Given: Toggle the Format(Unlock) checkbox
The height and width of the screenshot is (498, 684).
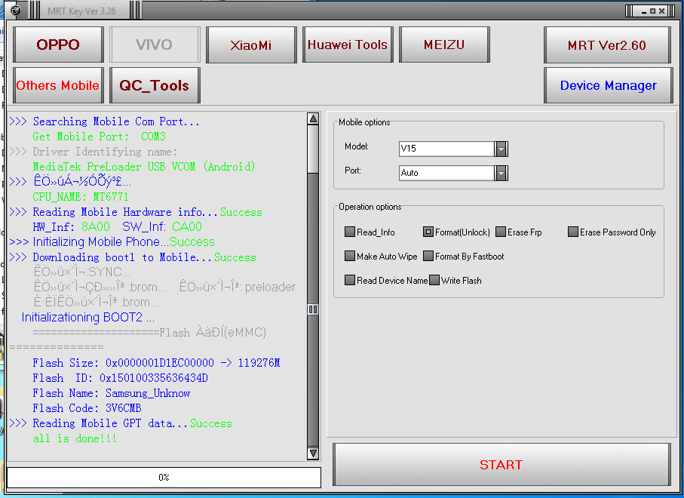Looking at the screenshot, I should point(428,232).
